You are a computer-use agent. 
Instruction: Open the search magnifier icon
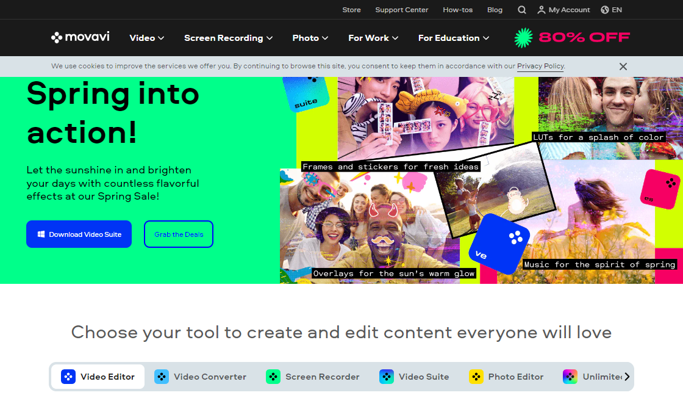point(522,10)
